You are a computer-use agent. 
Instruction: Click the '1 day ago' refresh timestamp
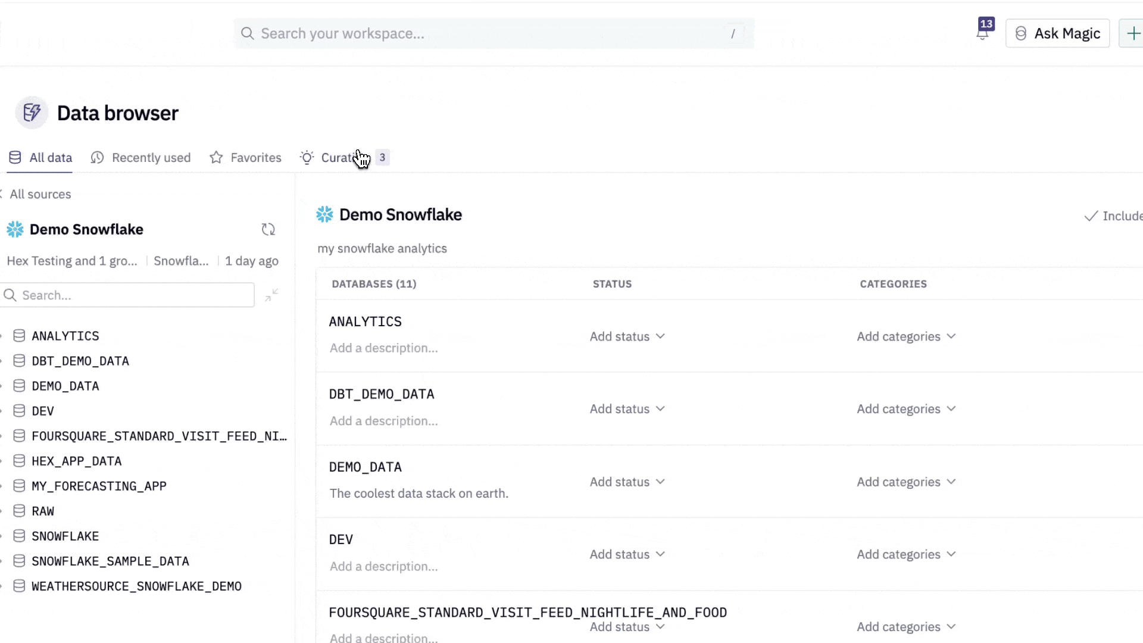click(252, 261)
